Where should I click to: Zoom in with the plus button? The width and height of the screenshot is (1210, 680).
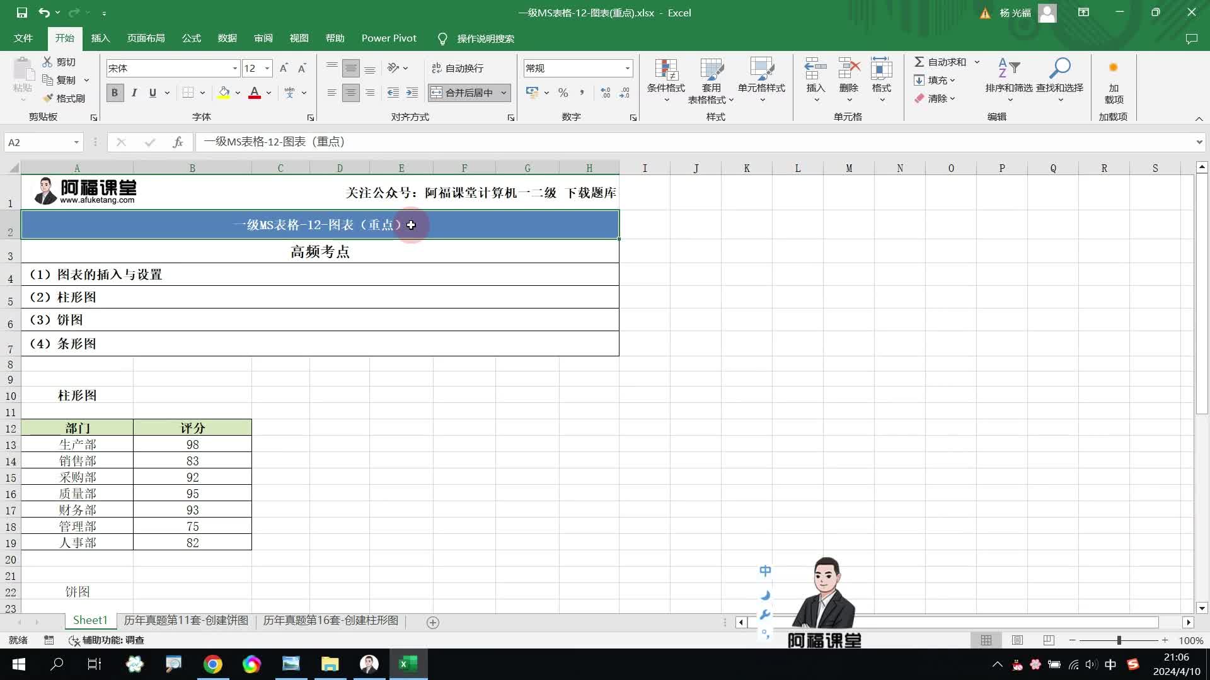click(x=1165, y=640)
